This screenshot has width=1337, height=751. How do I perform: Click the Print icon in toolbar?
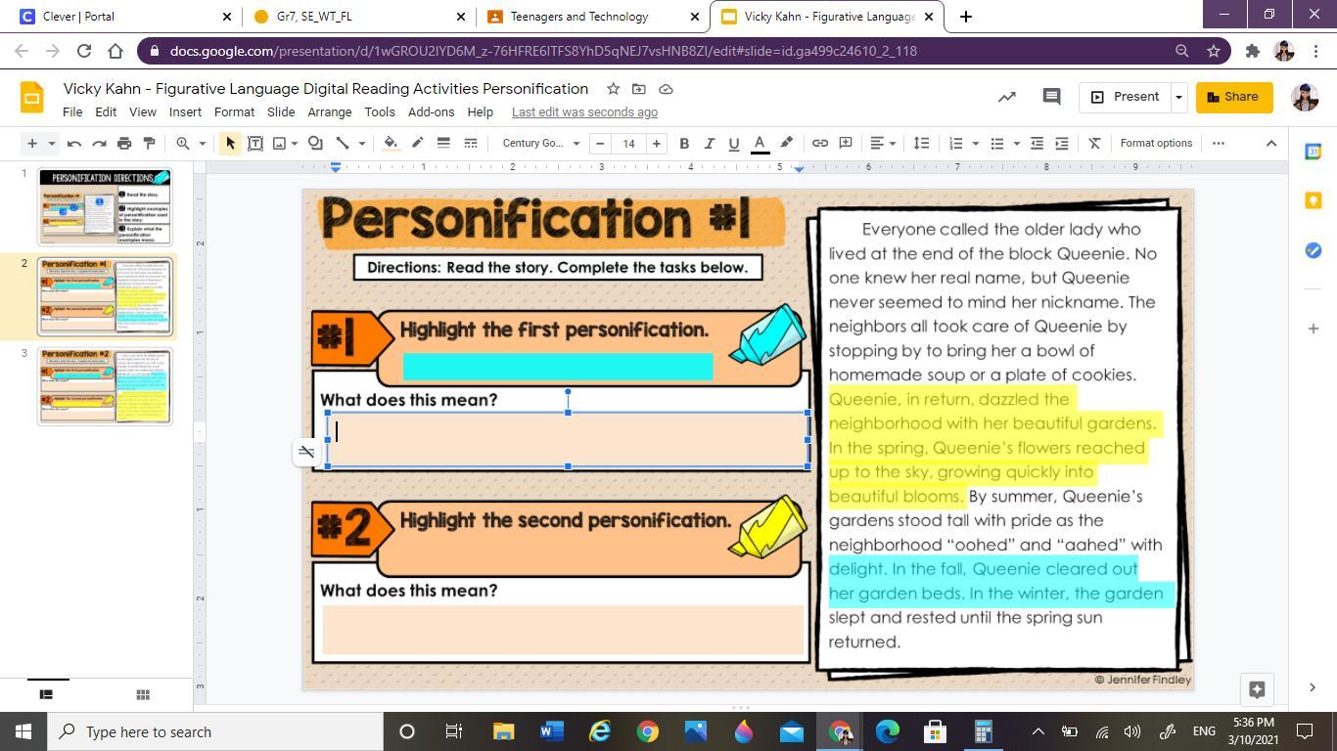124,143
